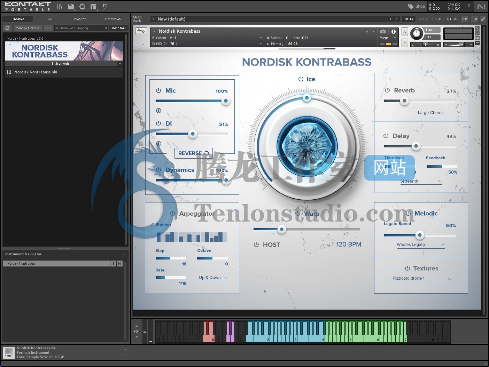Open the Up & Down arpeggio dropdown
Image resolution: width=489 pixels, height=367 pixels.
point(213,278)
